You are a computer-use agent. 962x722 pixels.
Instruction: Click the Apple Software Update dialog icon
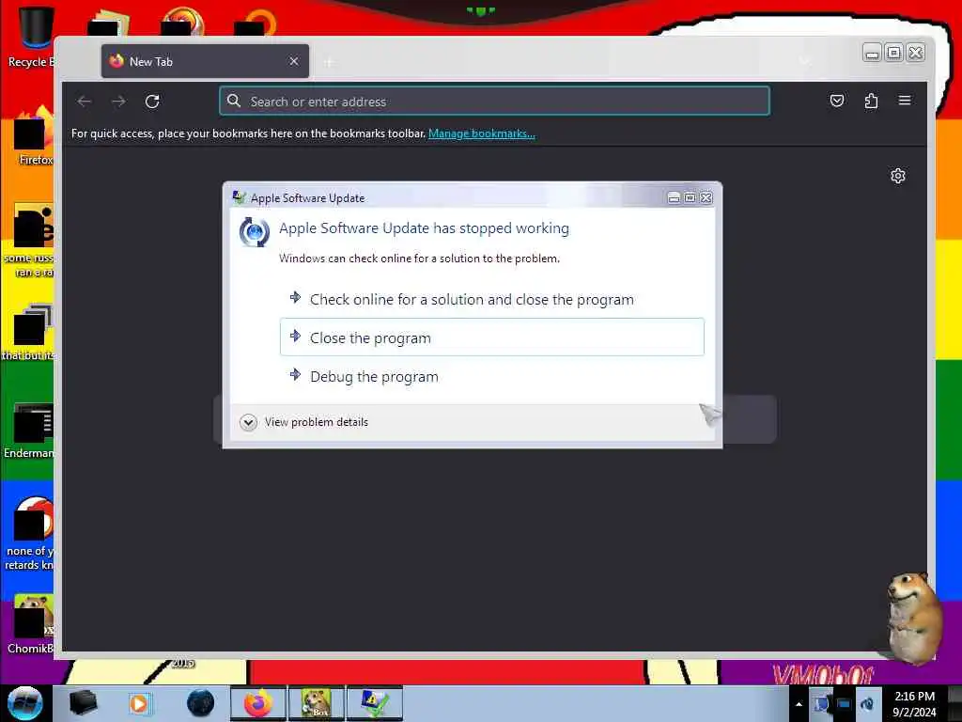pyautogui.click(x=254, y=232)
